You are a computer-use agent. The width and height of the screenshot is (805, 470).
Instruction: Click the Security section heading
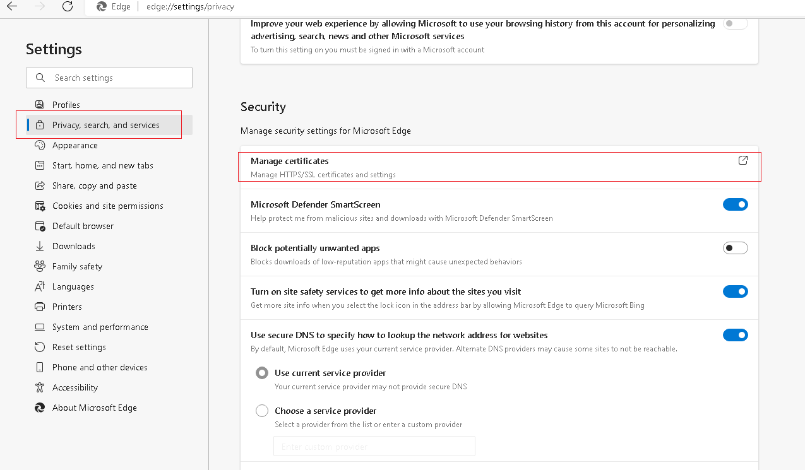point(263,107)
